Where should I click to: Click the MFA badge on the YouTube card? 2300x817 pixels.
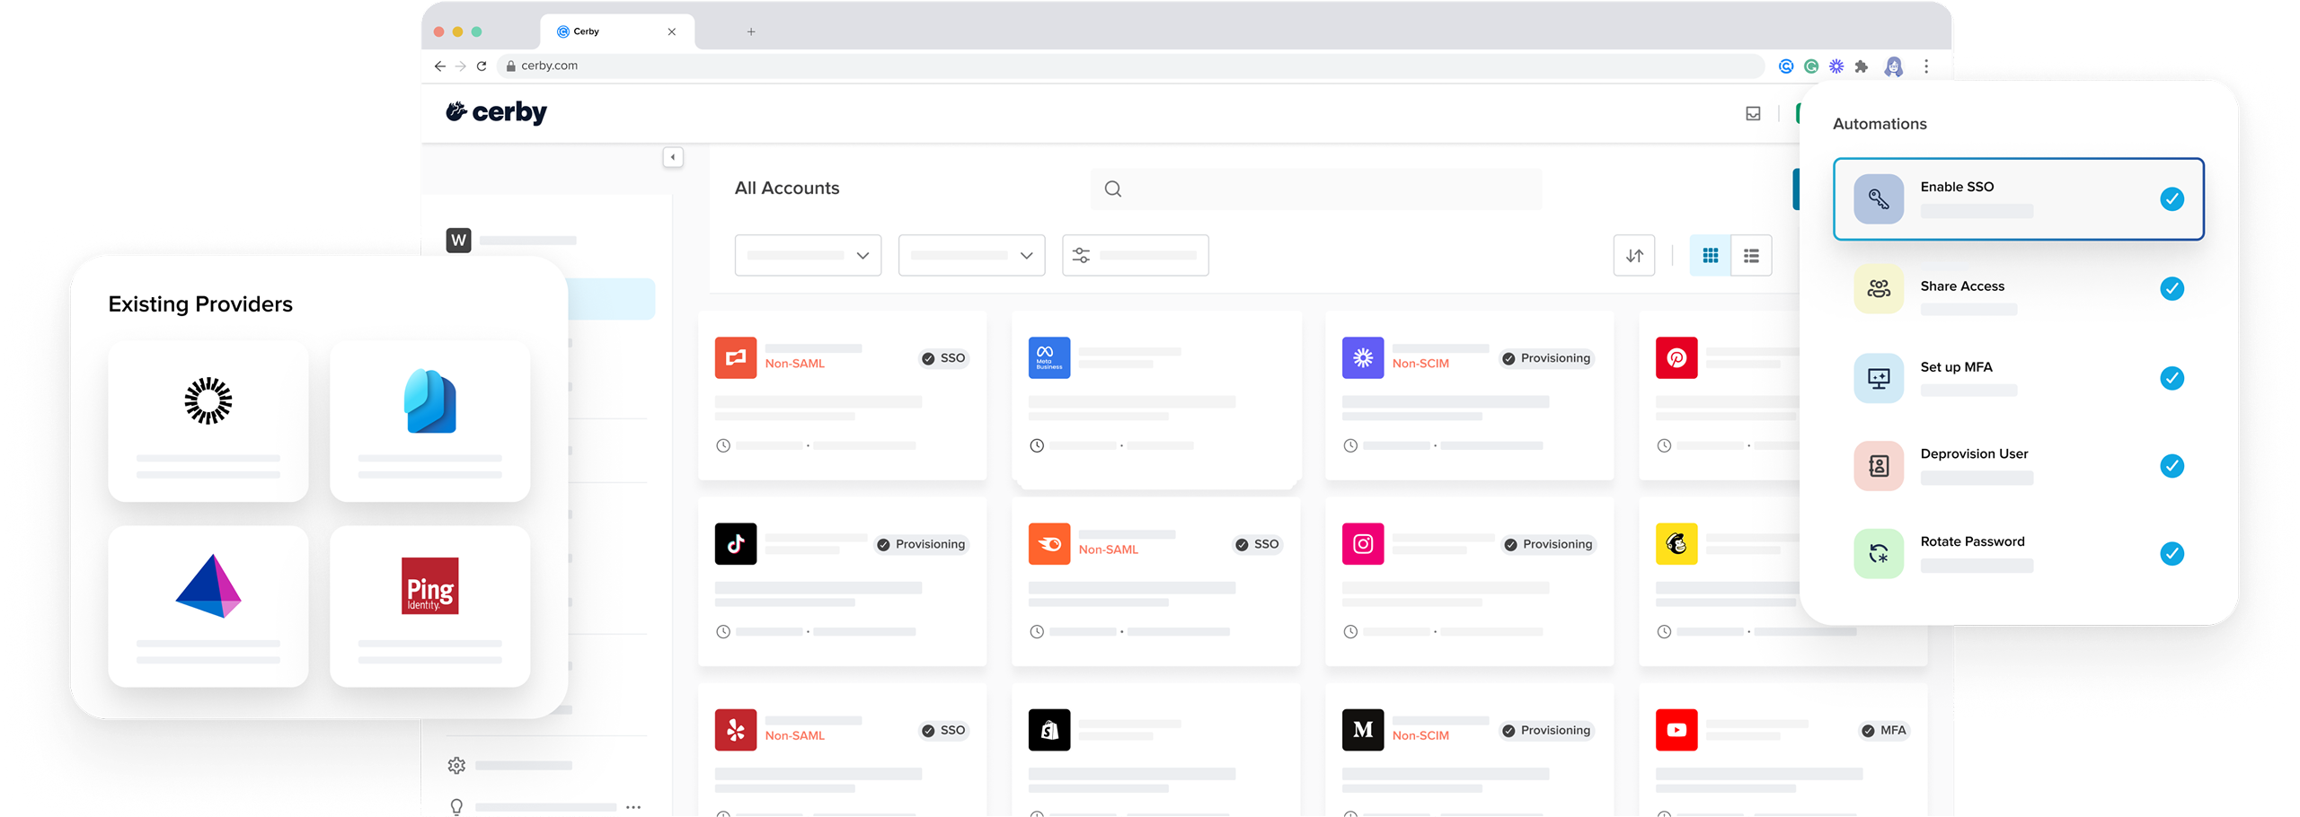(x=1884, y=730)
